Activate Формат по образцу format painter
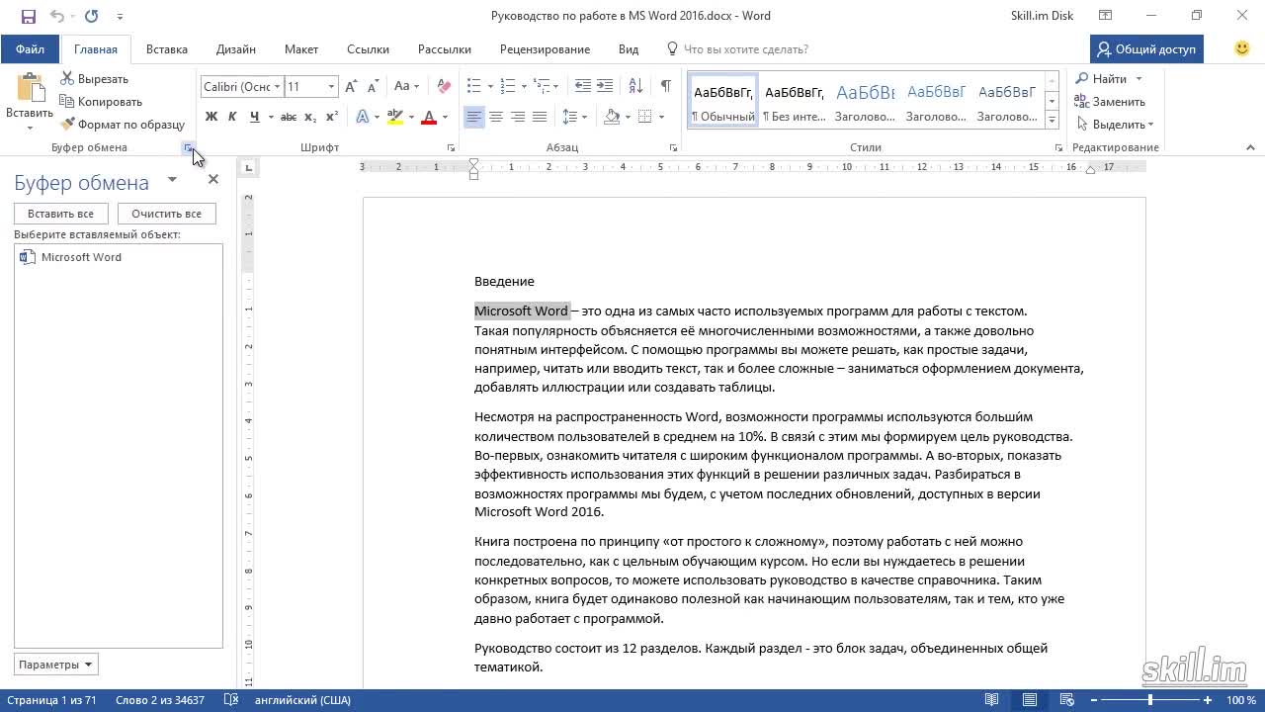Viewport: 1265px width, 712px height. pyautogui.click(x=123, y=125)
